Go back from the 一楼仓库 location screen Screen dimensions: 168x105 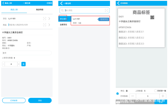click(x=61, y=3)
